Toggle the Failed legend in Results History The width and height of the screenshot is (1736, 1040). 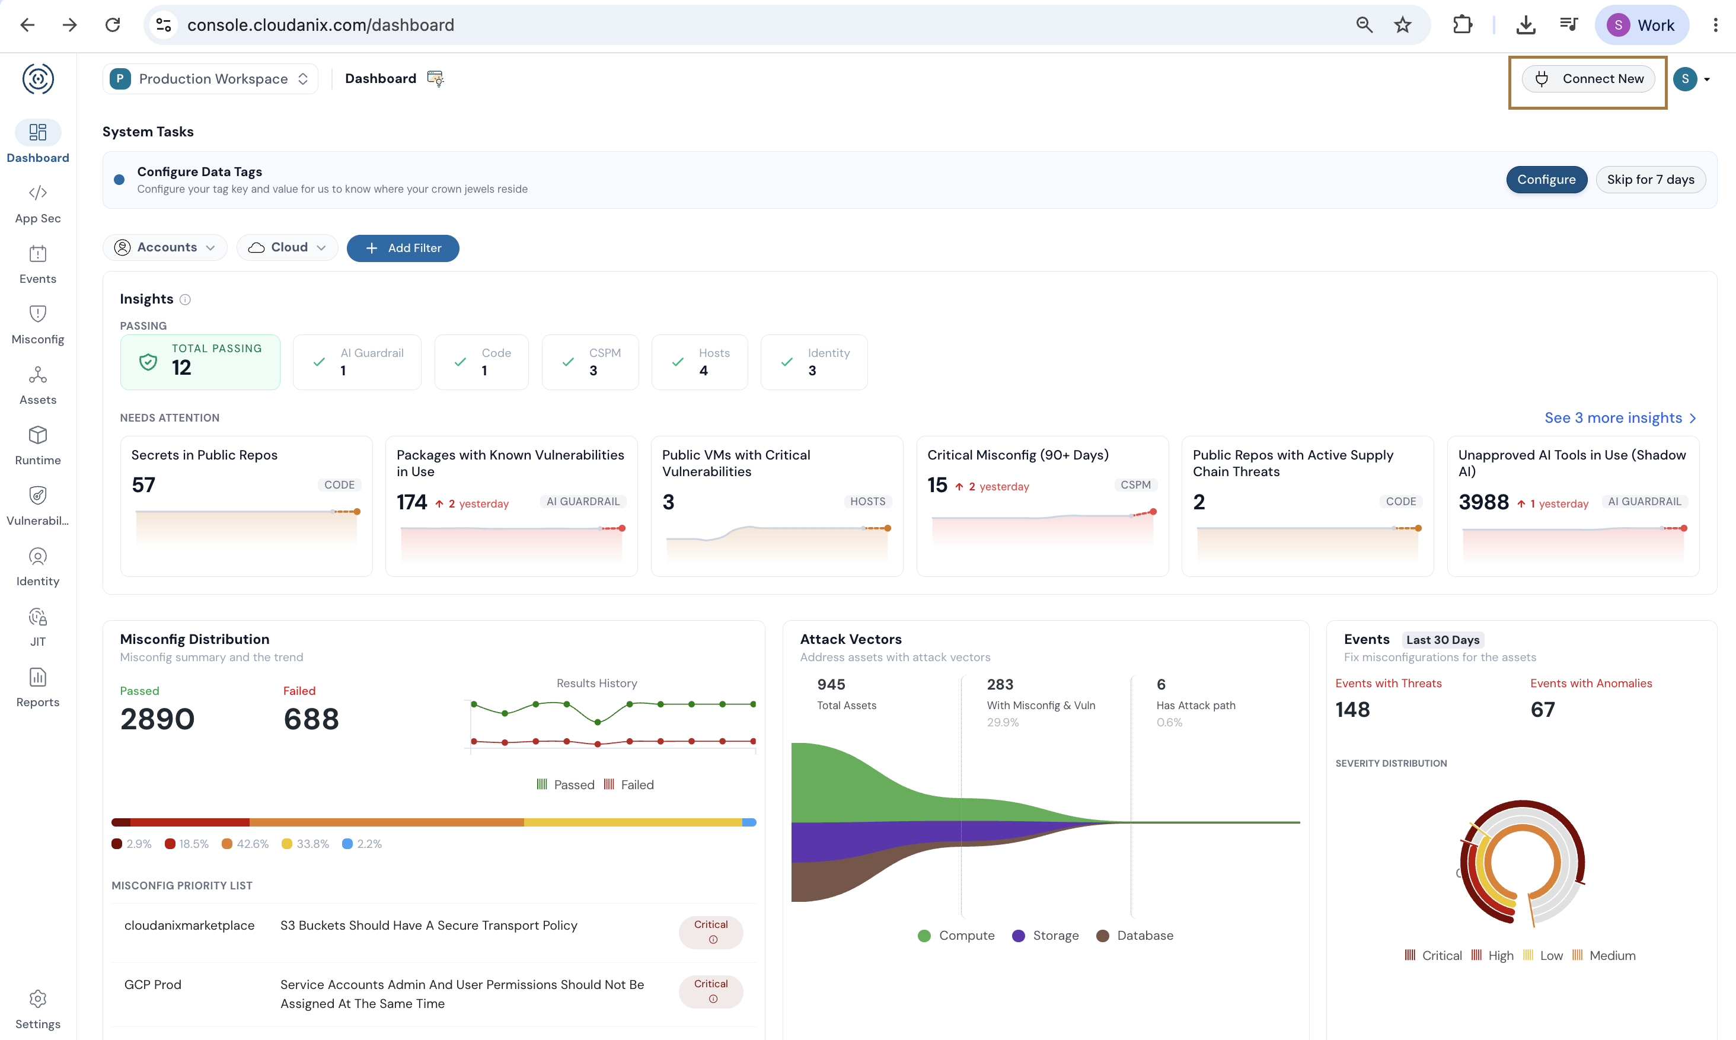[628, 785]
